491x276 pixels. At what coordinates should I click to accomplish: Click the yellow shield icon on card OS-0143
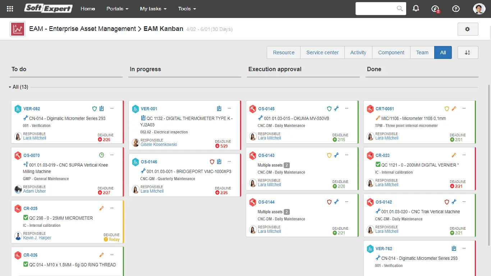tap(329, 155)
